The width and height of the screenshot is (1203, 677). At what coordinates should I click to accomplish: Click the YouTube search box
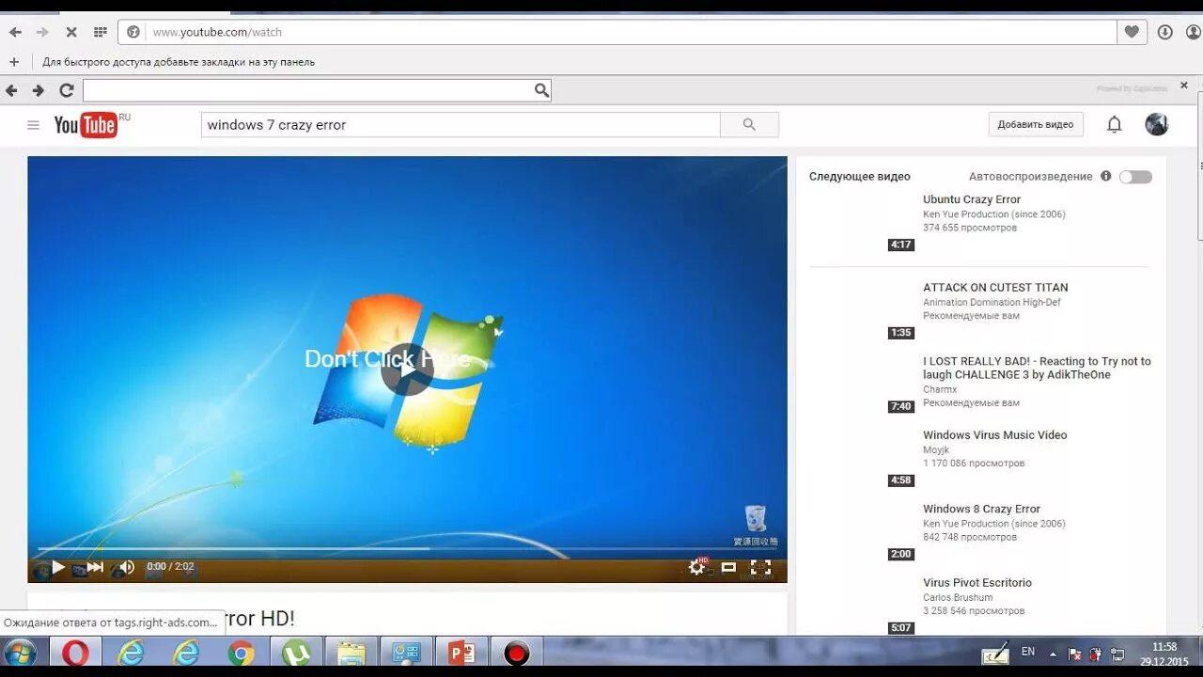click(x=461, y=124)
